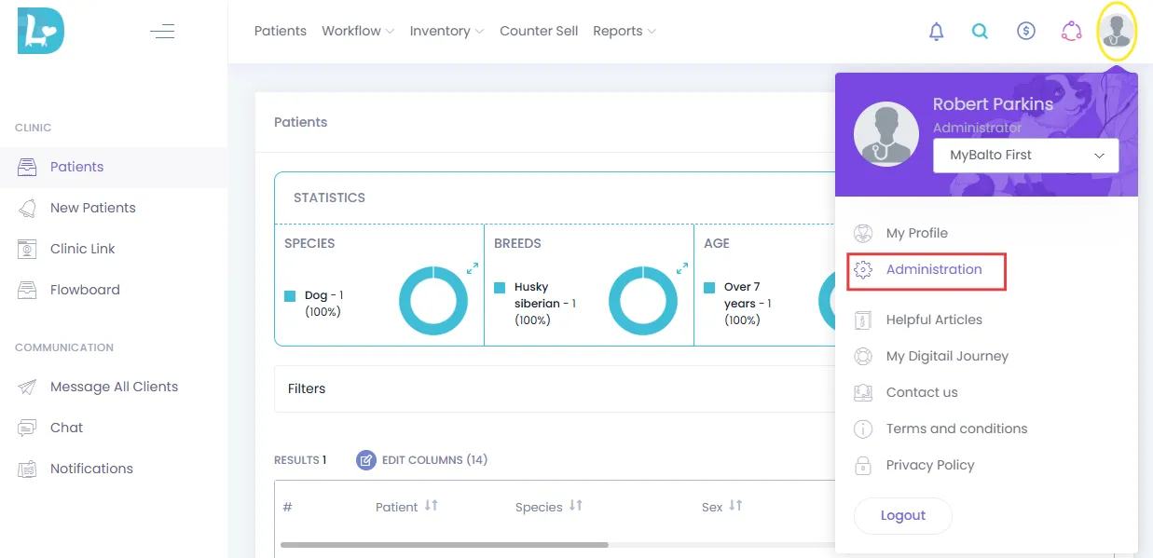Open the dollar billing icon
The width and height of the screenshot is (1153, 558).
(1026, 31)
